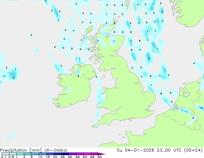This screenshot has width=204, height=158.
Task: Click the 2–5 mm legend swatch
Action: 28,154
